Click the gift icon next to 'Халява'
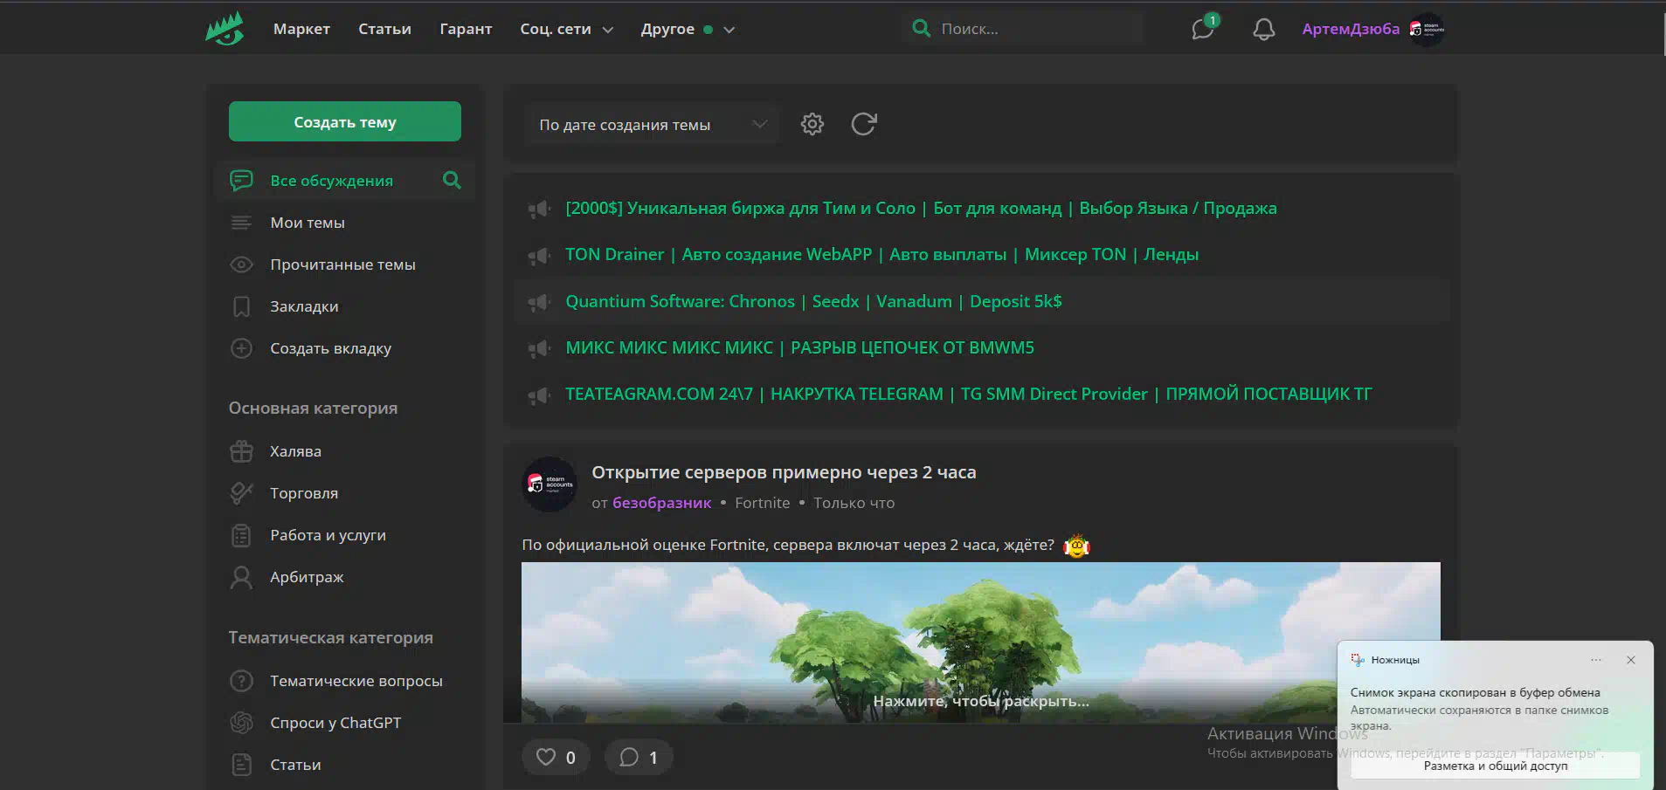Image resolution: width=1666 pixels, height=790 pixels. click(241, 451)
